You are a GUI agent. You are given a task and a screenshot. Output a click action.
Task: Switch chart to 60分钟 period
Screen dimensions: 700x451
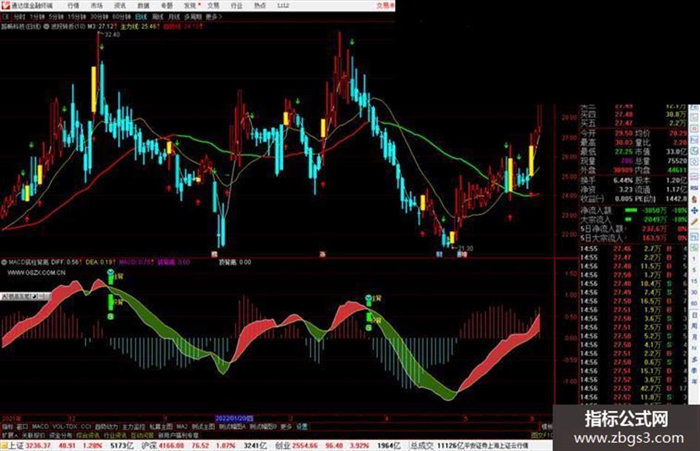click(x=121, y=17)
